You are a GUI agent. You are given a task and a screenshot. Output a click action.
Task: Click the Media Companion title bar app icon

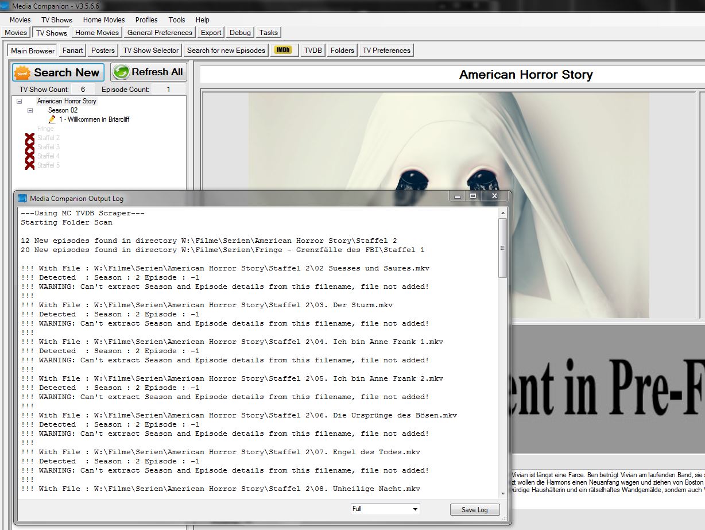click(5, 5)
